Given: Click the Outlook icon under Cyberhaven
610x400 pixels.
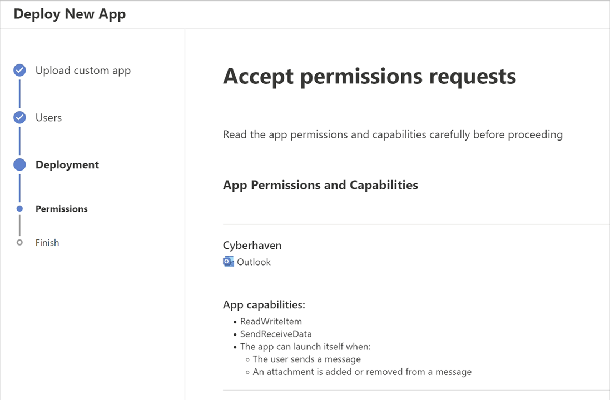Looking at the screenshot, I should [229, 262].
